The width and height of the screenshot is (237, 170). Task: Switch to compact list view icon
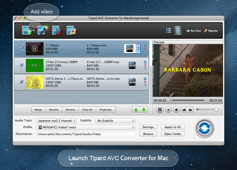point(169,30)
